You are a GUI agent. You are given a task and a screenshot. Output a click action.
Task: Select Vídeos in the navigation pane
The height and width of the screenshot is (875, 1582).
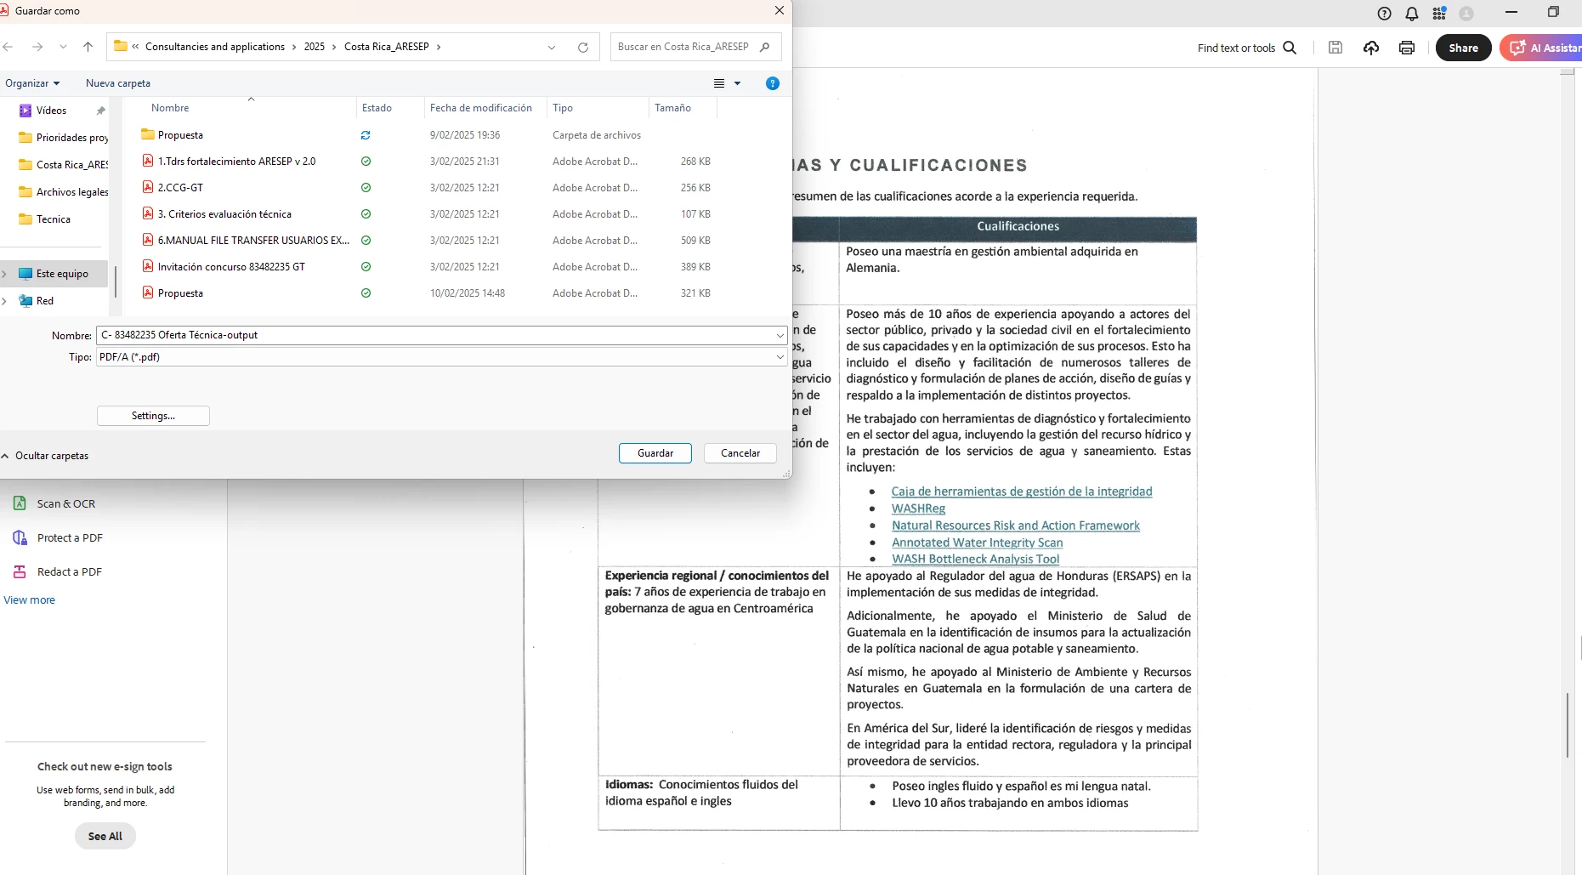51,111
